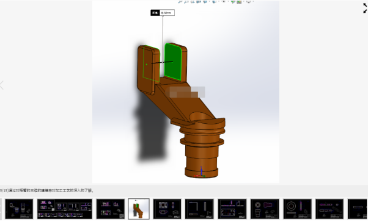368x222 pixels.
Task: Open thumbnail showing L-shaped bracket drawing
Action: click(x=199, y=209)
